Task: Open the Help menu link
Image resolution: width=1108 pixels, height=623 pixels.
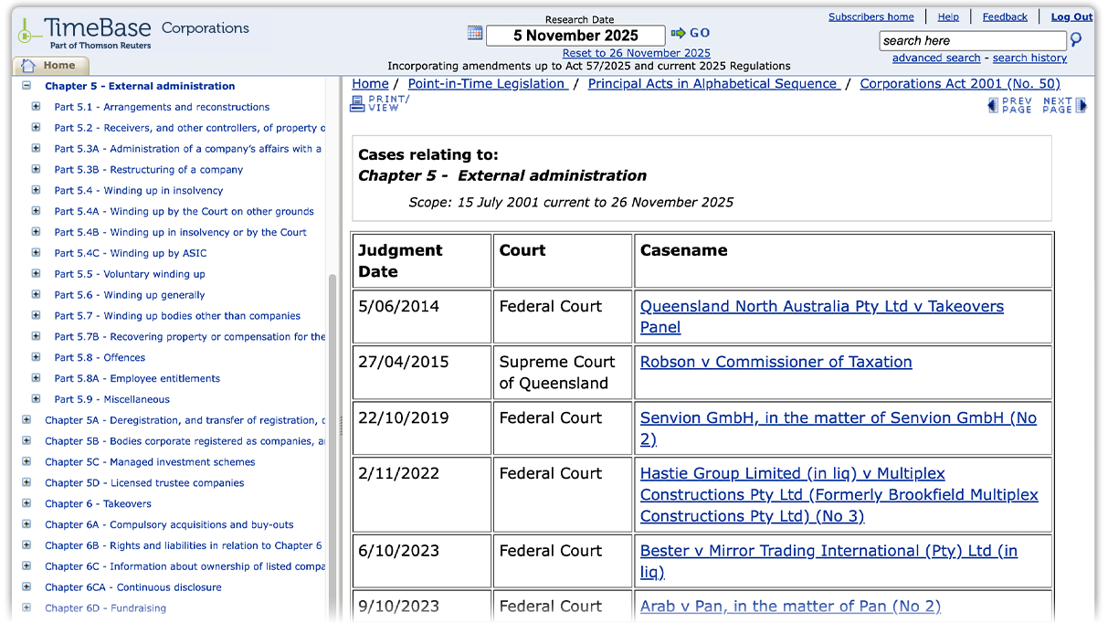Action: coord(948,16)
